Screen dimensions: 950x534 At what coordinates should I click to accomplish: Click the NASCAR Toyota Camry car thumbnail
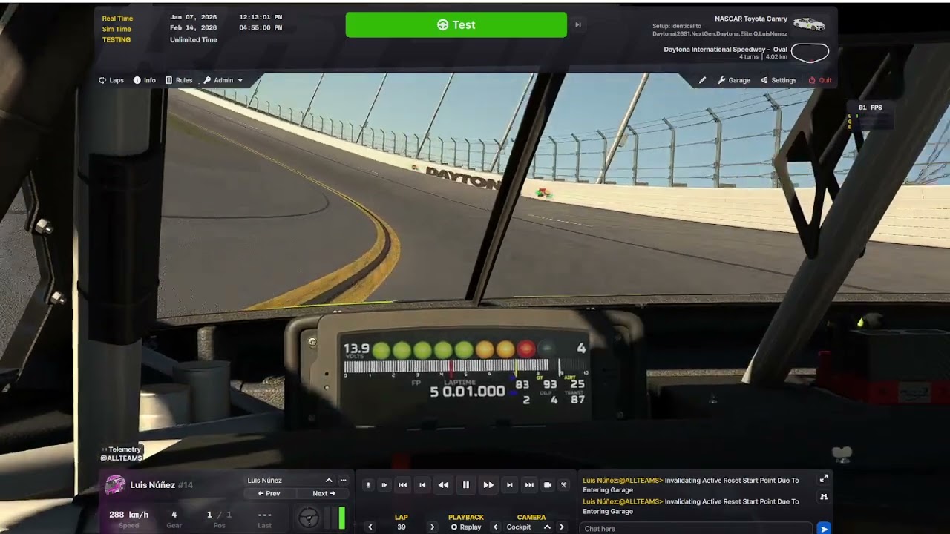click(x=808, y=24)
